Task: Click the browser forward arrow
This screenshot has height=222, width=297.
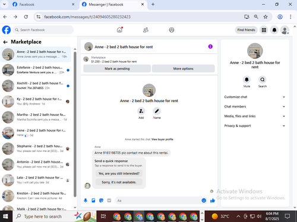Action: tap(15, 17)
